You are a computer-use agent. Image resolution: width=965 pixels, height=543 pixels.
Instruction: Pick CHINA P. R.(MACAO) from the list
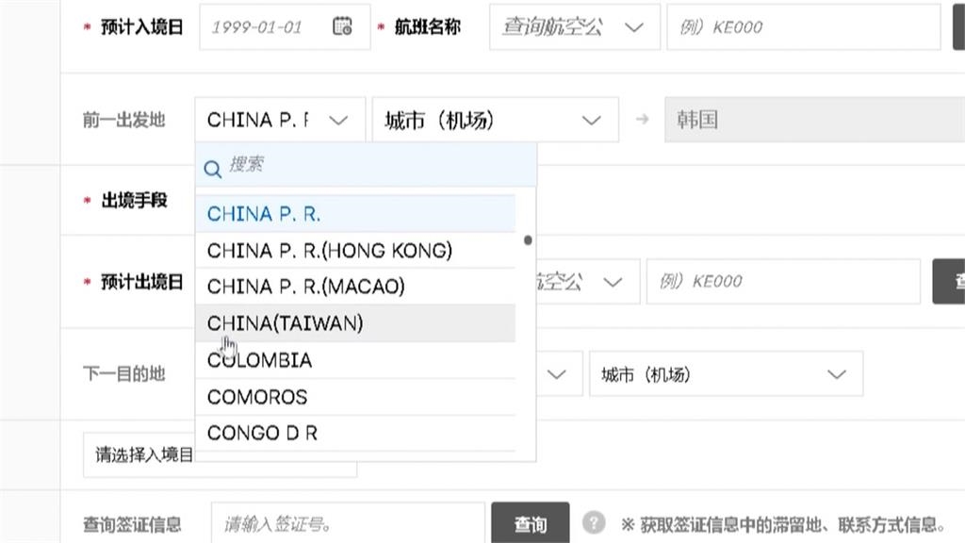309,287
